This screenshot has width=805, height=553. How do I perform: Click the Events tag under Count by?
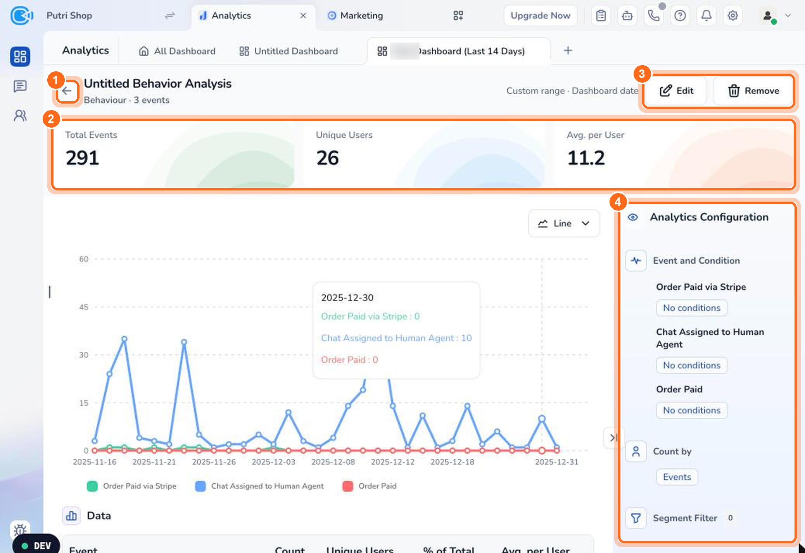click(x=677, y=477)
